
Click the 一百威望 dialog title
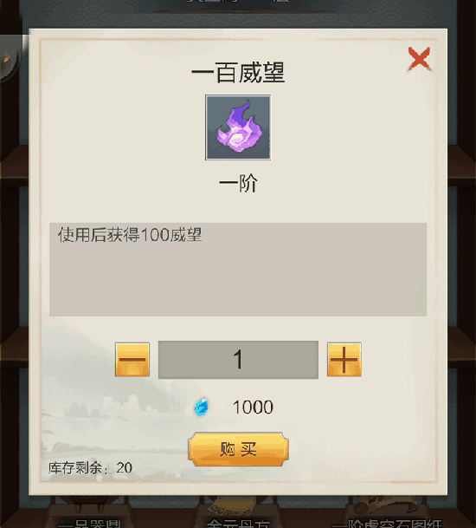point(238,73)
